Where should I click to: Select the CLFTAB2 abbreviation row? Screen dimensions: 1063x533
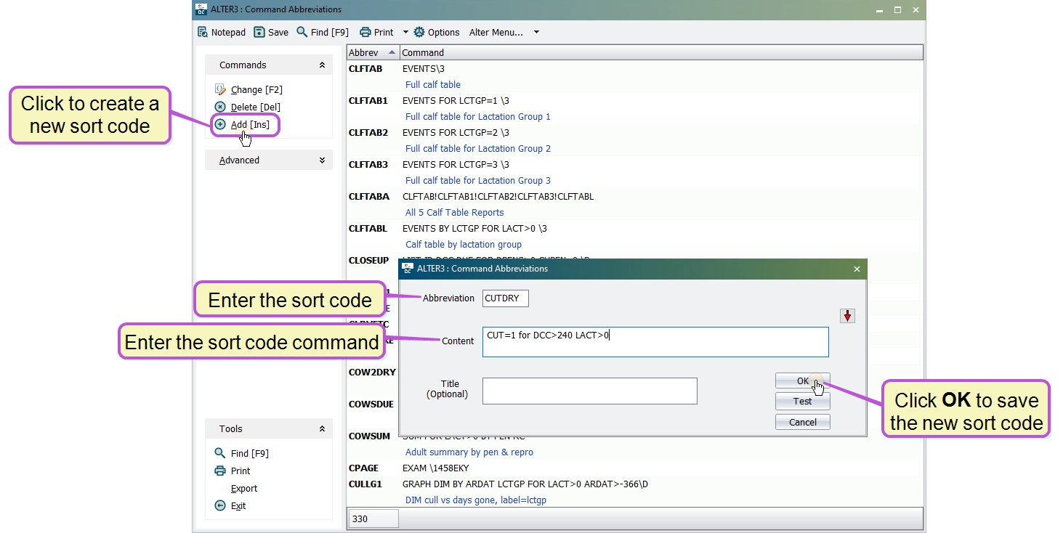point(368,133)
